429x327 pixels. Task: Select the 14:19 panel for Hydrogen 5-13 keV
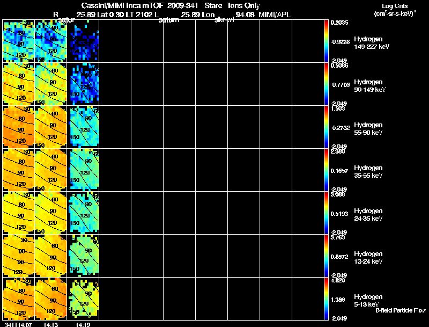[x=83, y=299]
